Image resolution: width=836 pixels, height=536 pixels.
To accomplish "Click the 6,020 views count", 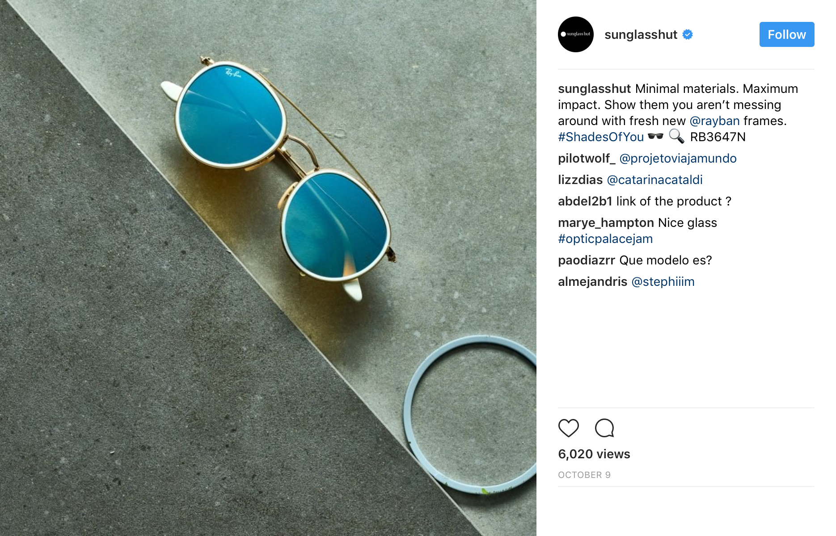I will click(x=594, y=454).
